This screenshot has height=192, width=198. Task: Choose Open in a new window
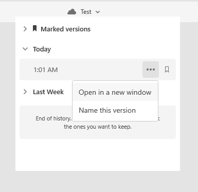[x=115, y=92]
